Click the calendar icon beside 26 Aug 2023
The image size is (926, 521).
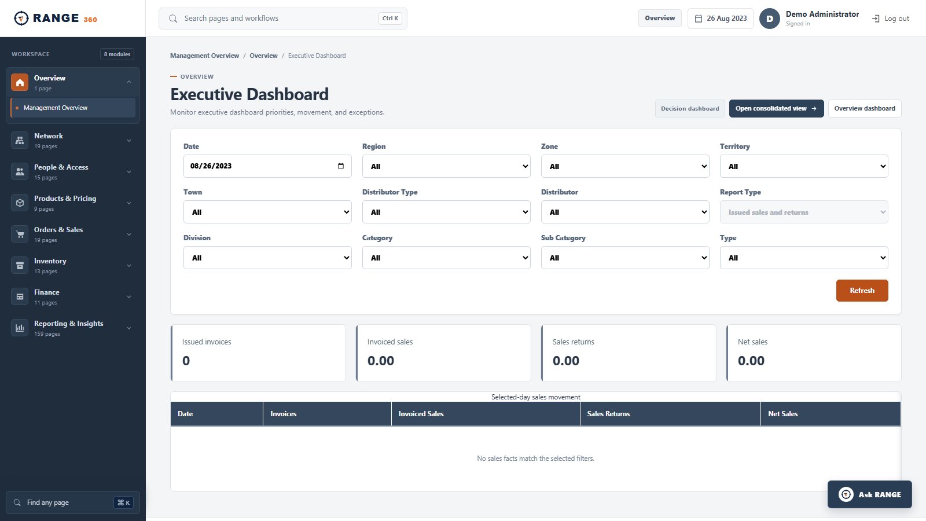(699, 19)
